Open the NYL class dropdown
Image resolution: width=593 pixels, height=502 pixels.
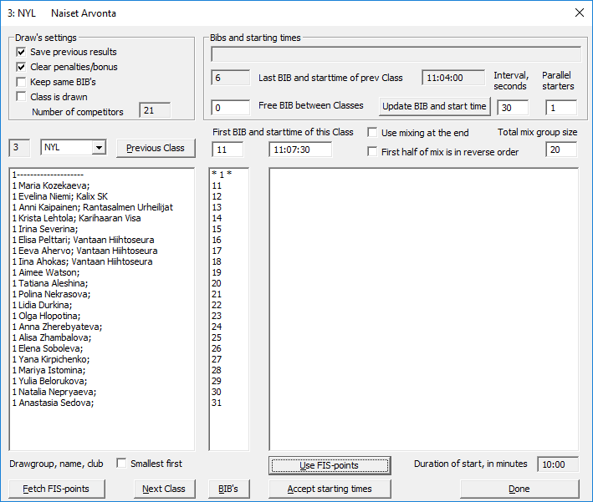click(100, 148)
